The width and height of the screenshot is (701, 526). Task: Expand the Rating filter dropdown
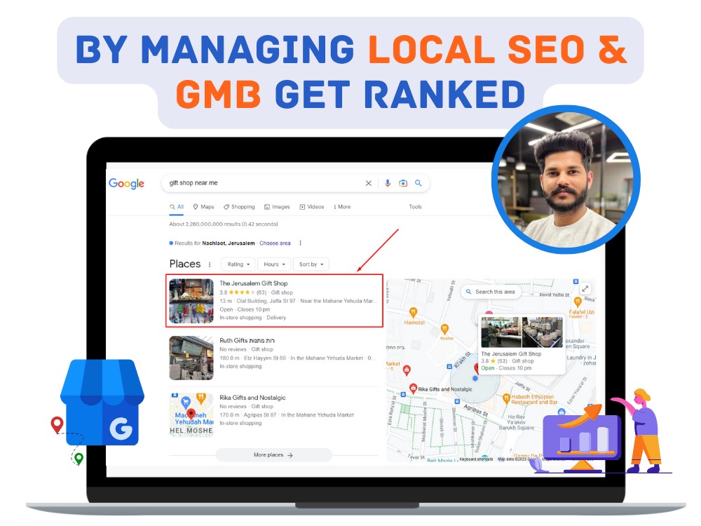click(238, 264)
